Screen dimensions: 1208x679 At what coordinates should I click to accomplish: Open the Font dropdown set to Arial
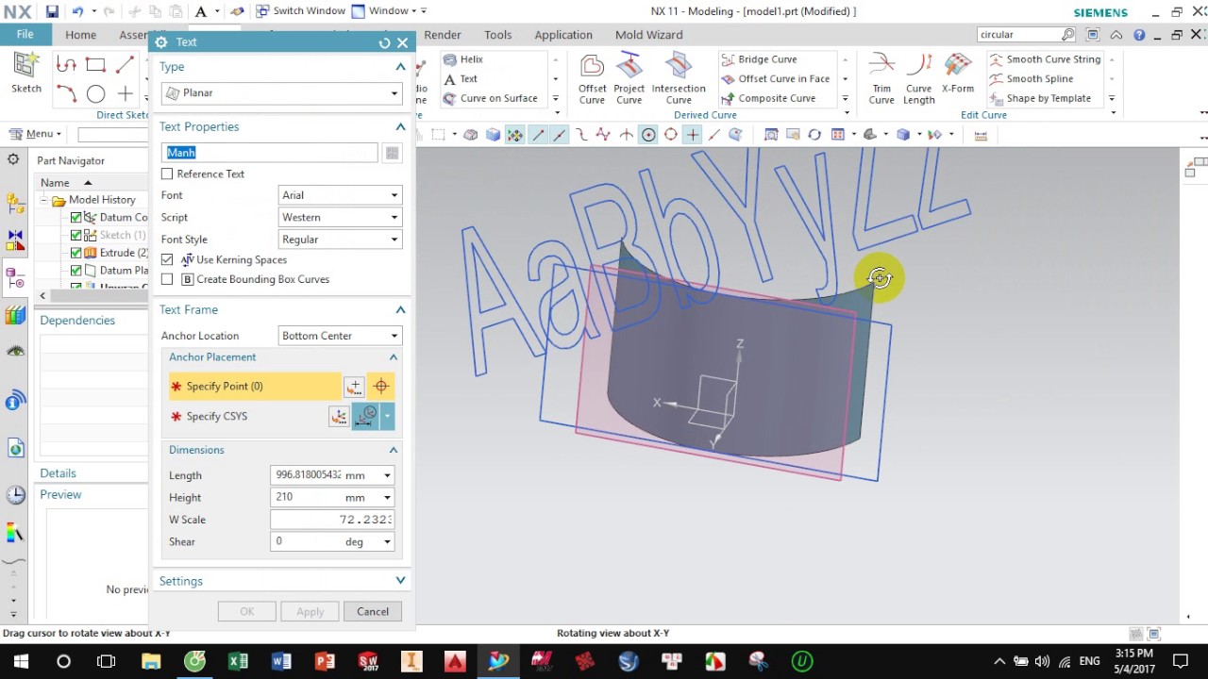[340, 195]
